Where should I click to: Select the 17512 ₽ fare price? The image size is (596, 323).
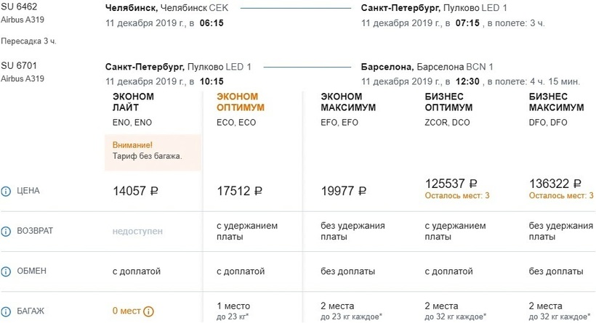point(239,192)
